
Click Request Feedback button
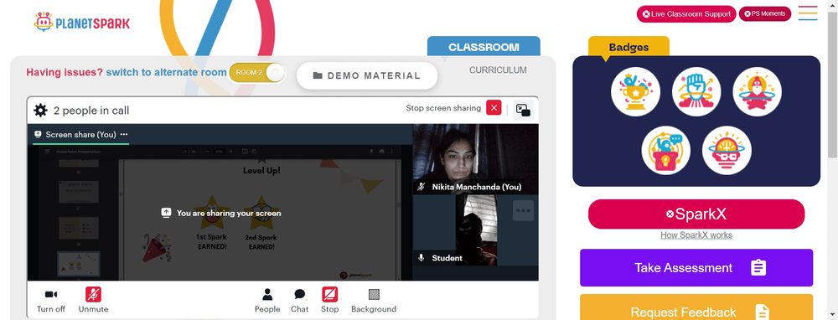(x=696, y=307)
